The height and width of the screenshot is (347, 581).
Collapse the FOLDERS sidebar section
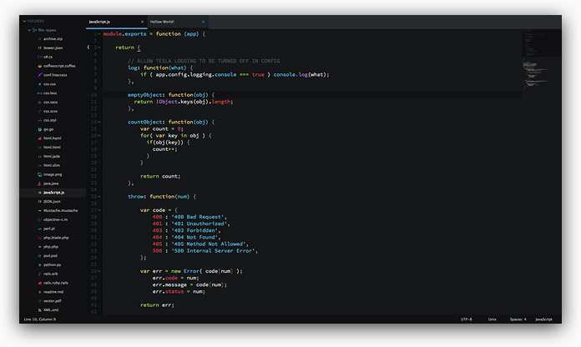click(24, 21)
